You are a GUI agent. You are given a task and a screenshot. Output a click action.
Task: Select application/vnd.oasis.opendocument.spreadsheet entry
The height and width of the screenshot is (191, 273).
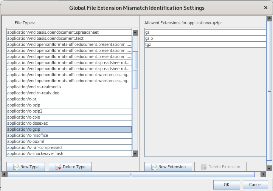[x=69, y=33]
